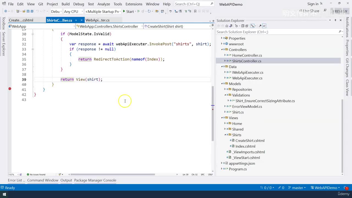
Task: Collapse All icon in Solution Explorer
Action: 243,26
